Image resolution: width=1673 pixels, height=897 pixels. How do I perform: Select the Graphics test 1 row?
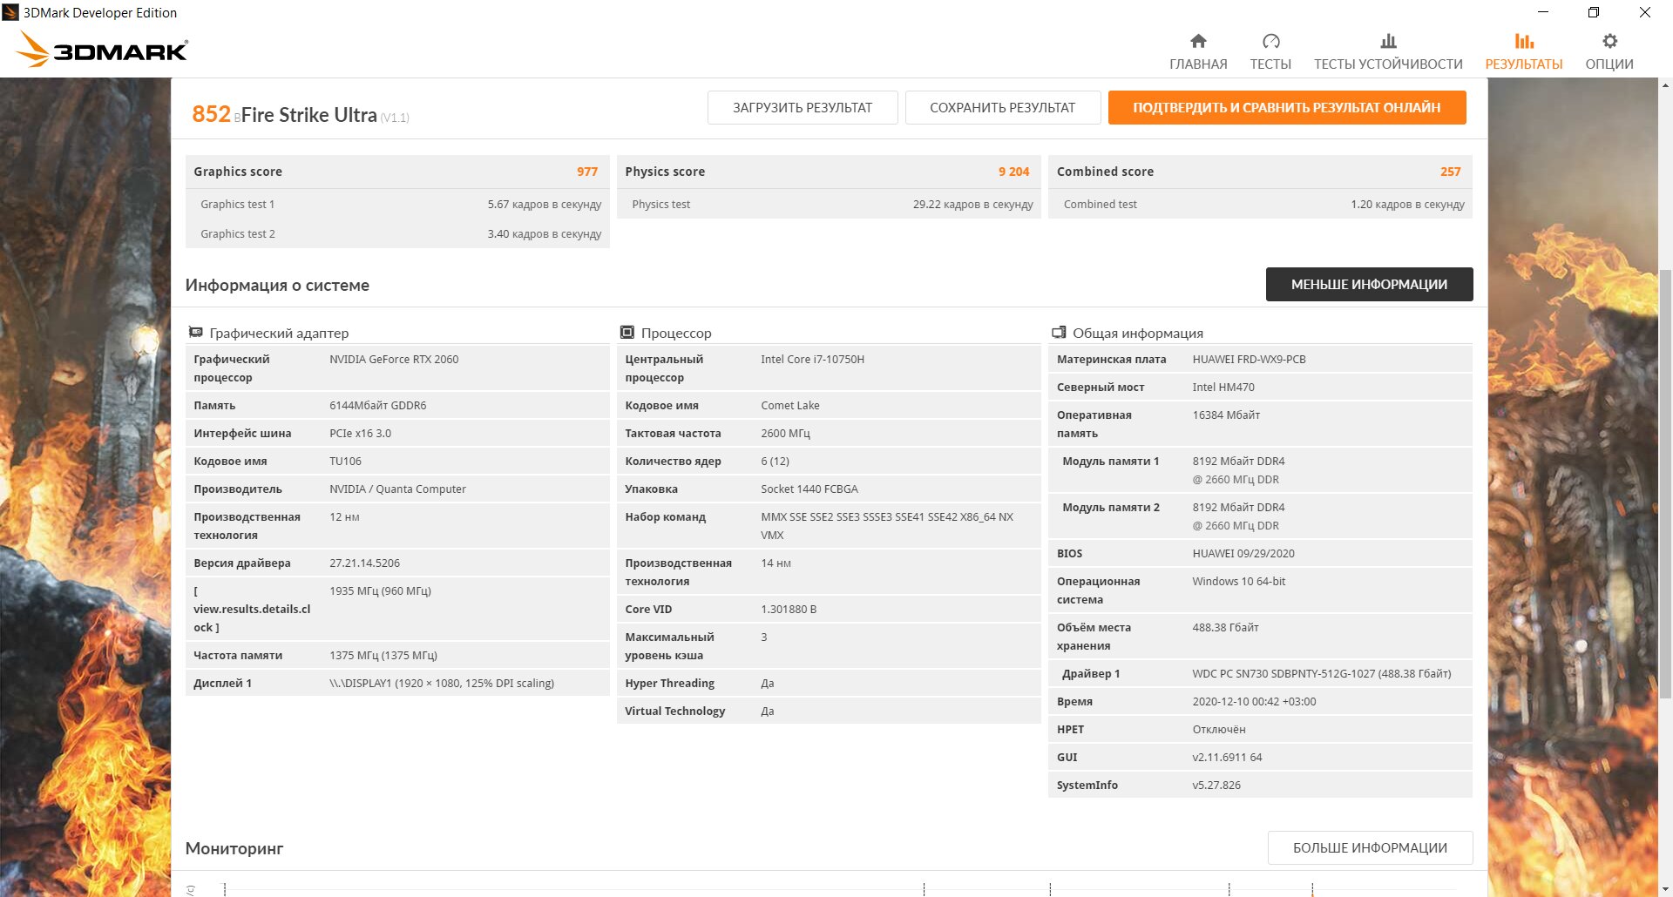click(x=397, y=204)
